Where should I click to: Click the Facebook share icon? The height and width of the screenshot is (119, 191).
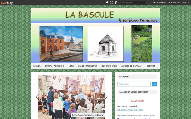point(107,3)
